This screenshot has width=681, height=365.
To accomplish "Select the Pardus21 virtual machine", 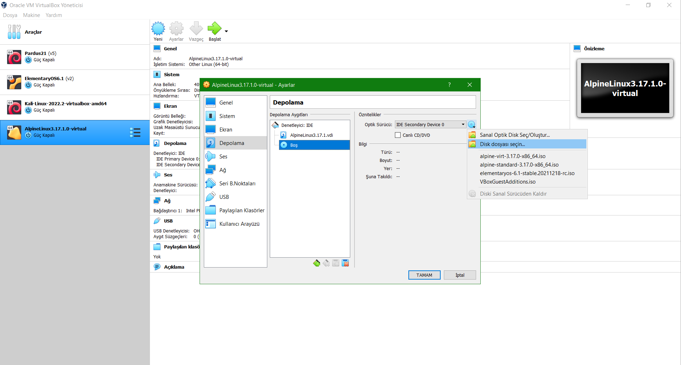I will coord(75,57).
